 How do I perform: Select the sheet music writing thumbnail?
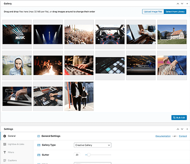pos(141,34)
